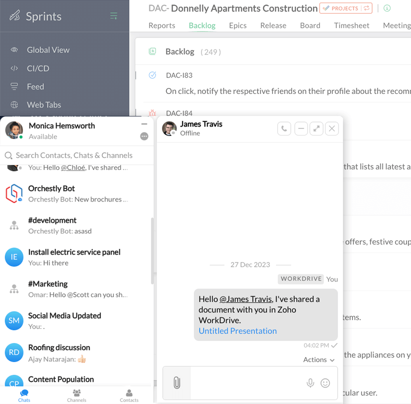The height and width of the screenshot is (404, 411).
Task: Open the more options ellipsis in chat panel
Action: click(144, 136)
